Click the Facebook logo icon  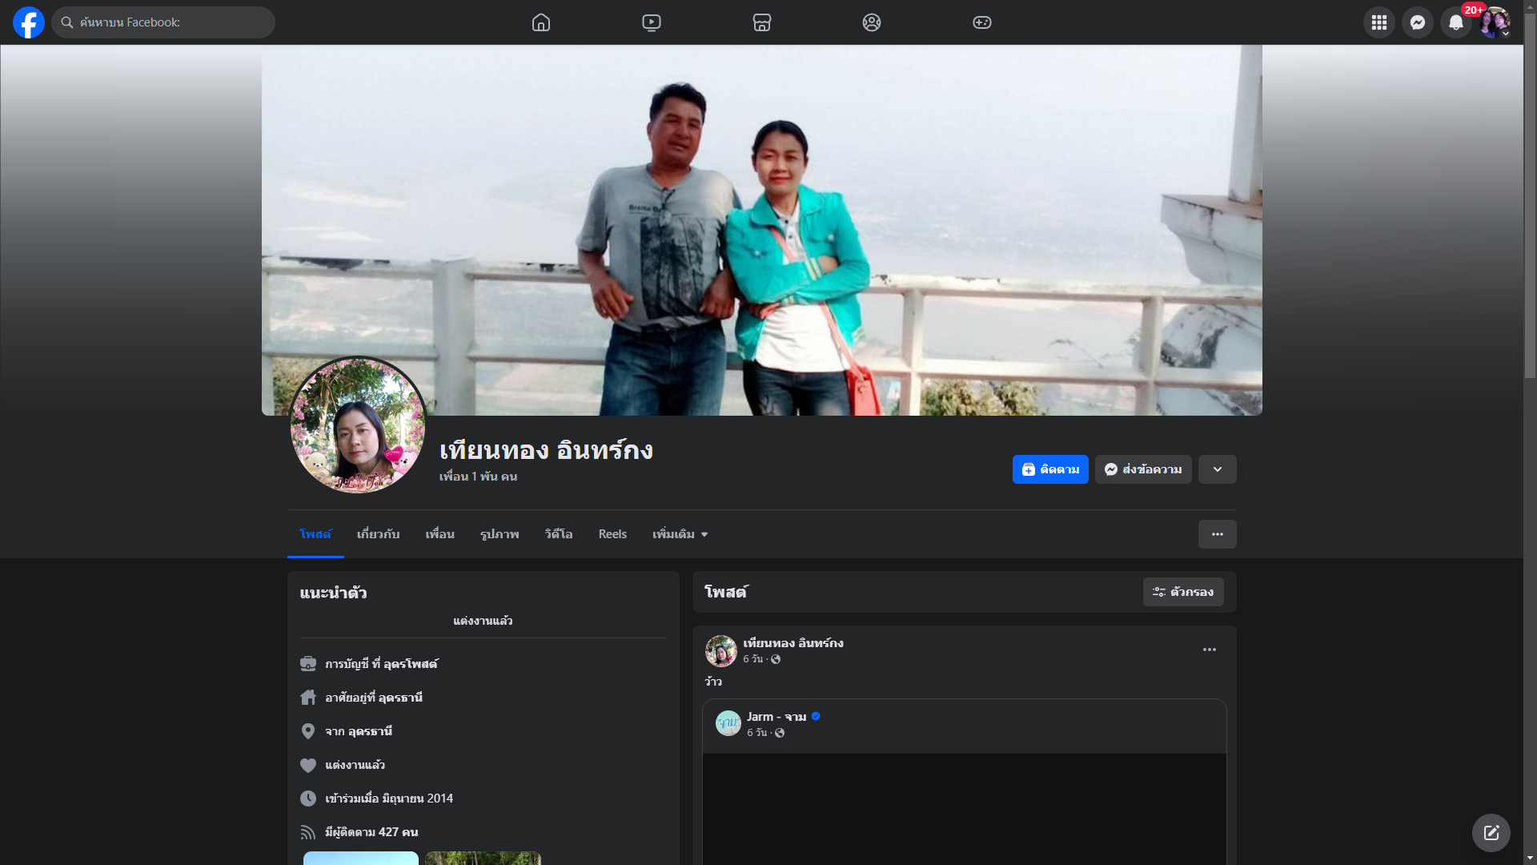(x=29, y=22)
